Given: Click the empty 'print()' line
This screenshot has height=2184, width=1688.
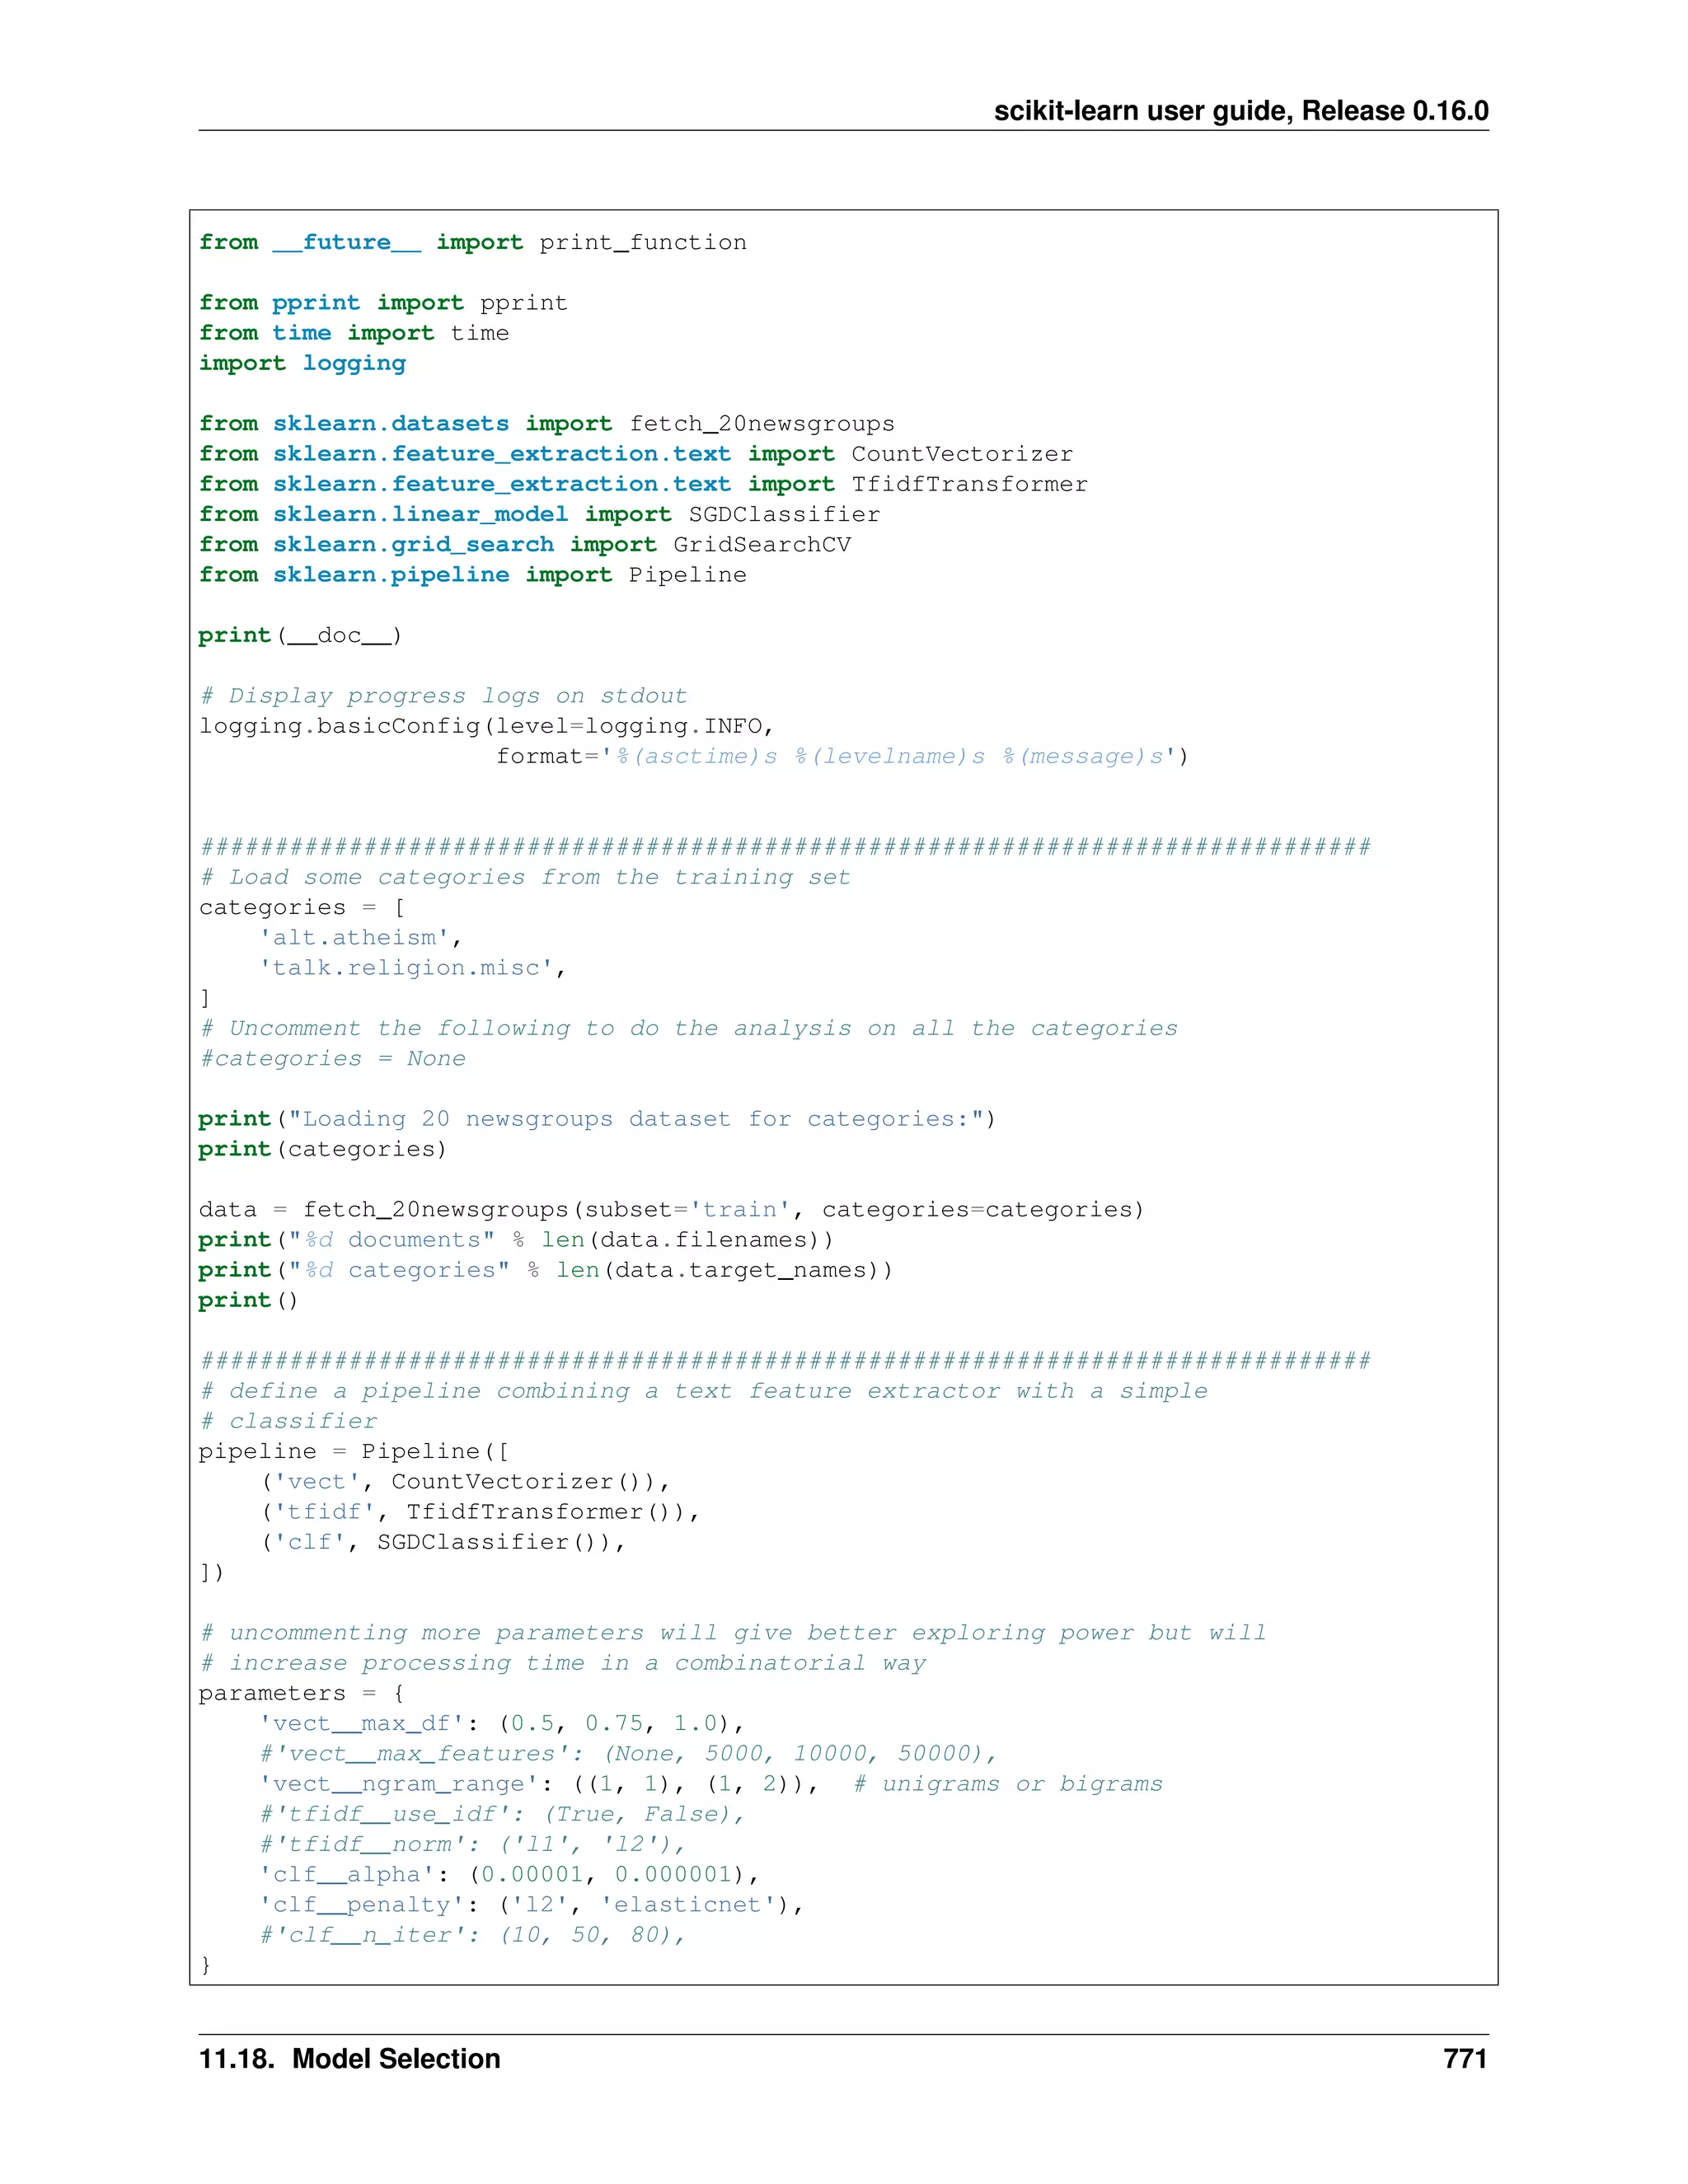Looking at the screenshot, I should click(x=248, y=1301).
